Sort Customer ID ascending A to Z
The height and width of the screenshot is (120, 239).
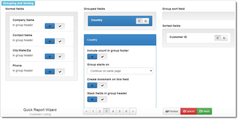[x=218, y=38]
